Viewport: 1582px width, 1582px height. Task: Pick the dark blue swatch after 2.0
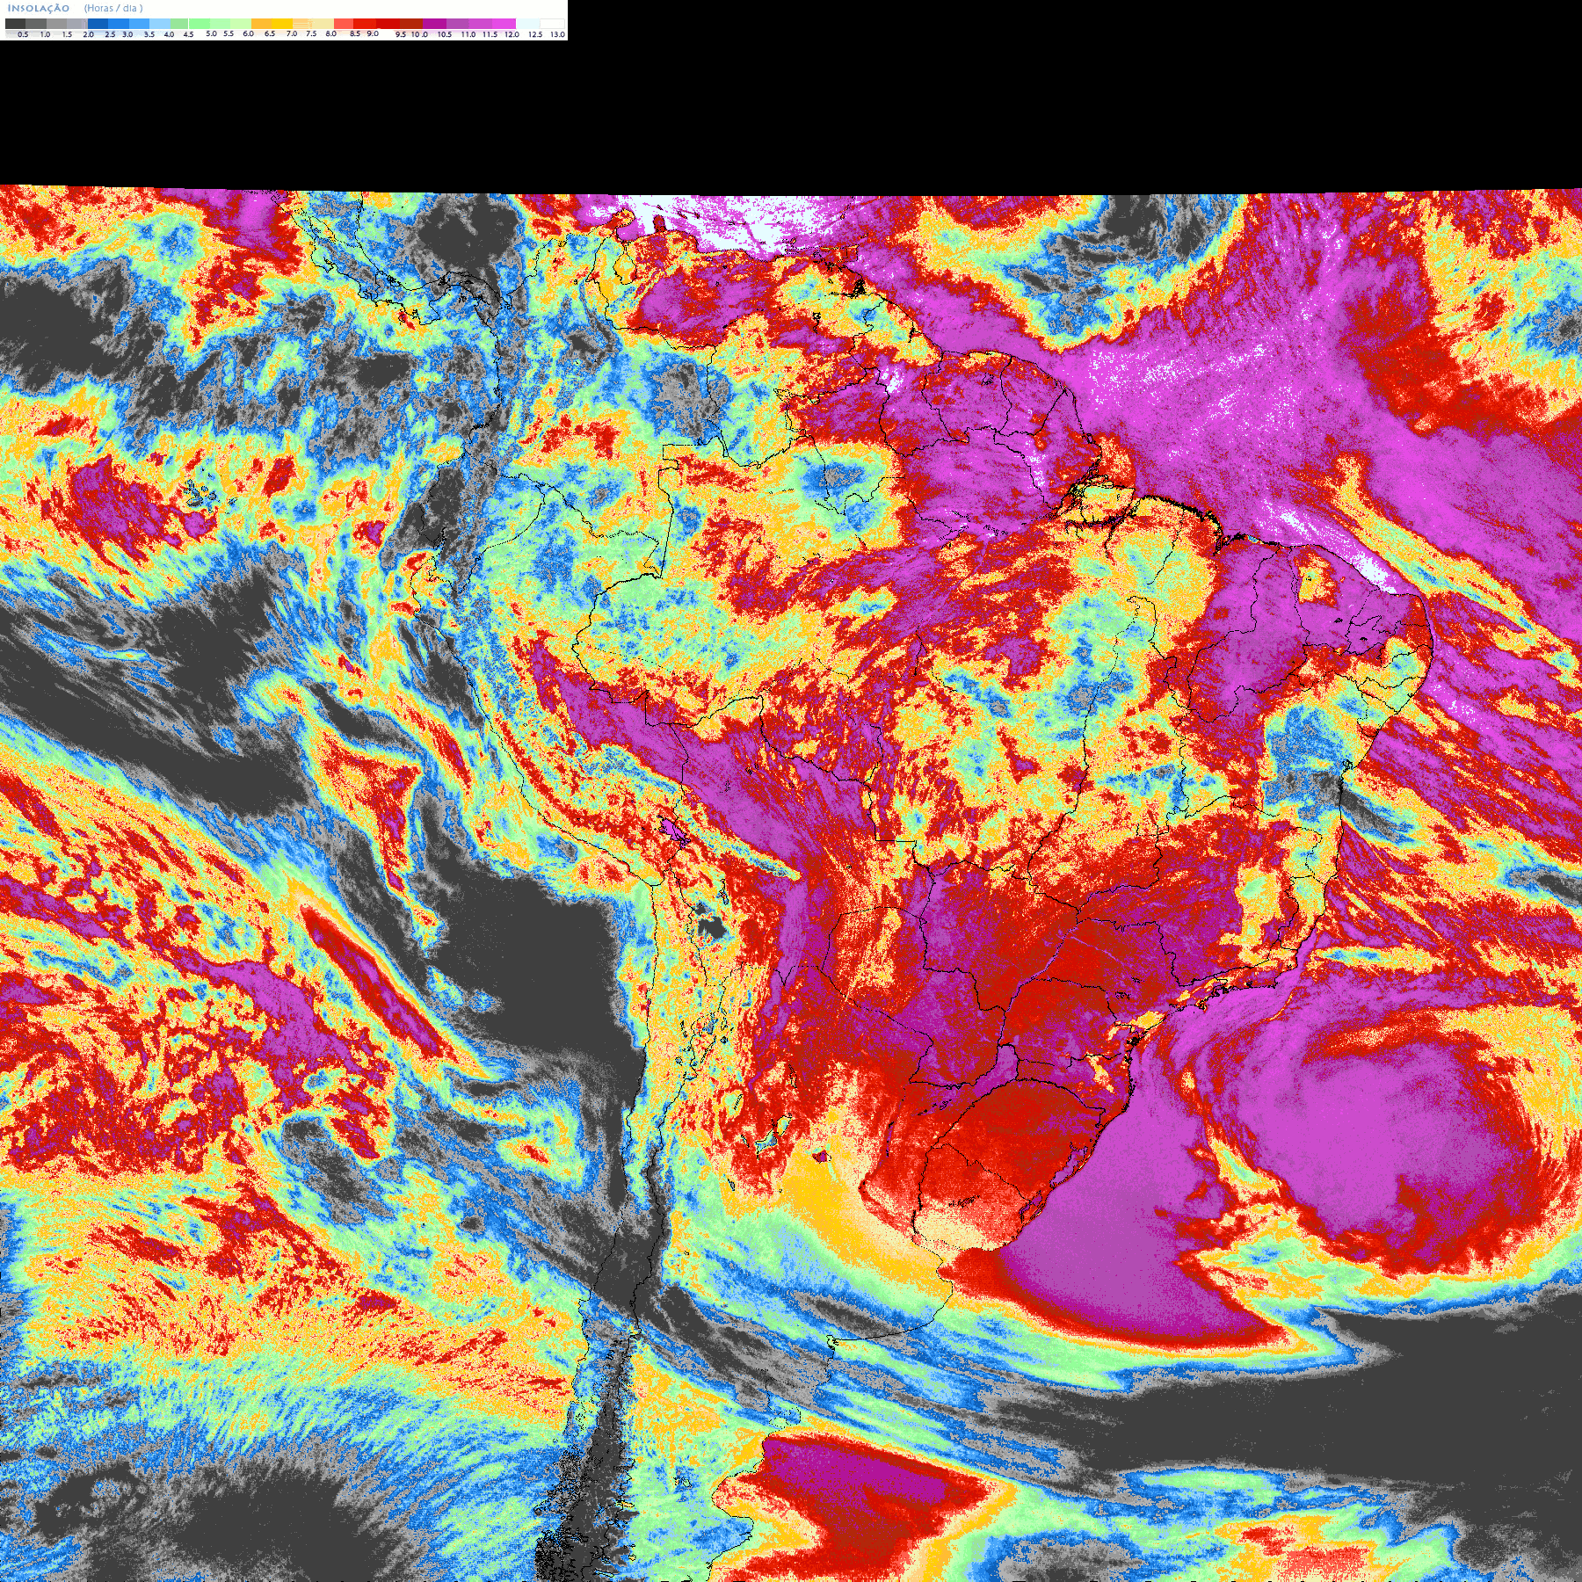click(98, 24)
